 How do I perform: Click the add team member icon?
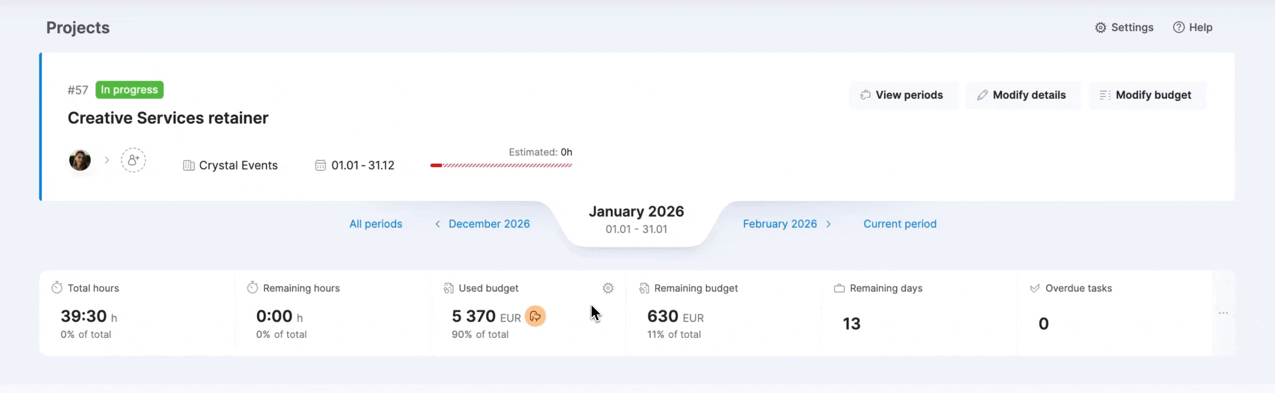pyautogui.click(x=133, y=160)
